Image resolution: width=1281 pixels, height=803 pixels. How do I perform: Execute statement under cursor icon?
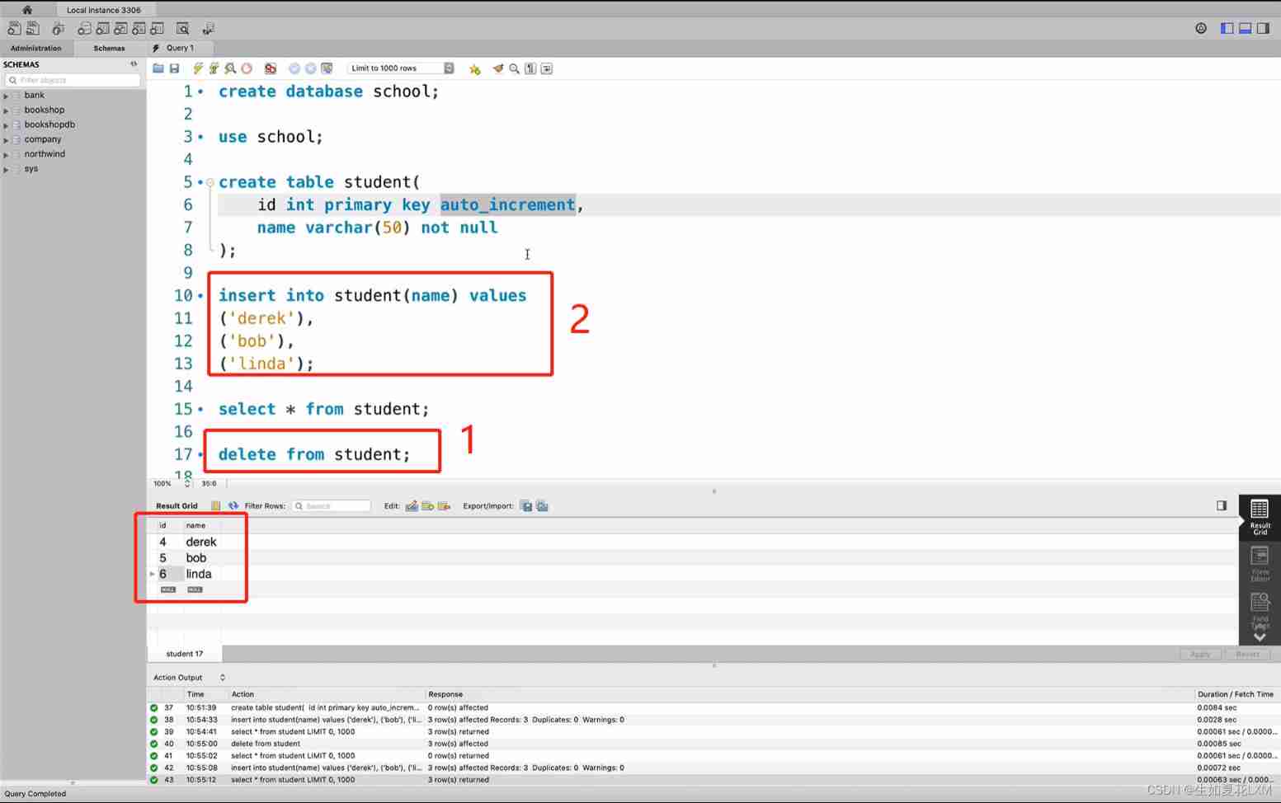pos(214,68)
